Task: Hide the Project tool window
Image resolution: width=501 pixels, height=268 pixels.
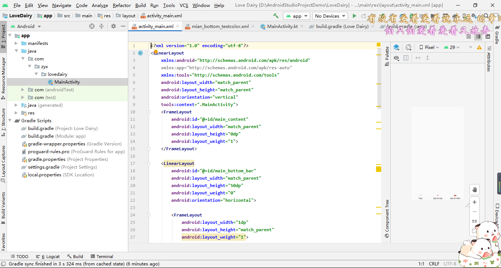Action: tap(123, 26)
